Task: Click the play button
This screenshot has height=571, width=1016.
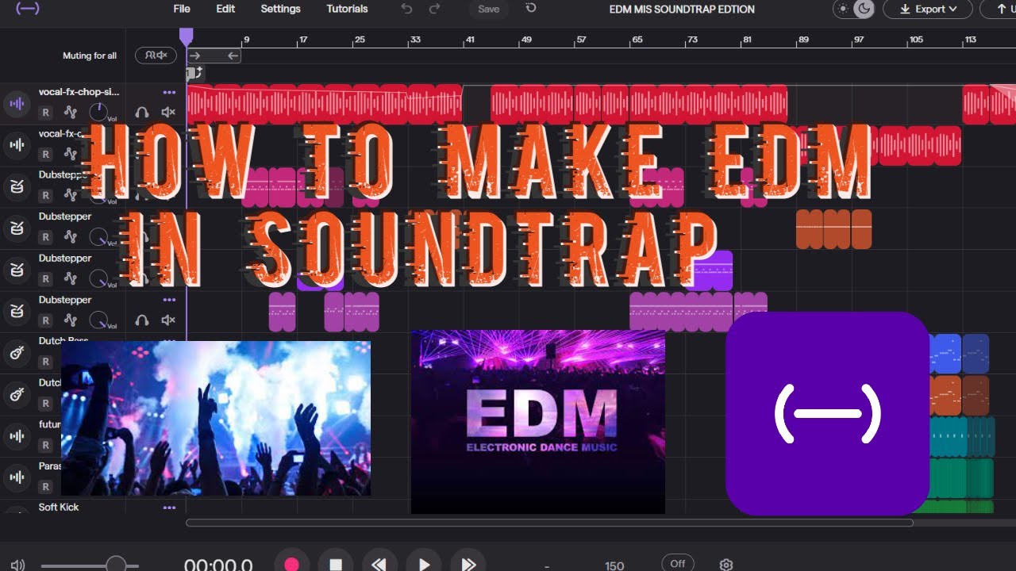Action: click(424, 564)
